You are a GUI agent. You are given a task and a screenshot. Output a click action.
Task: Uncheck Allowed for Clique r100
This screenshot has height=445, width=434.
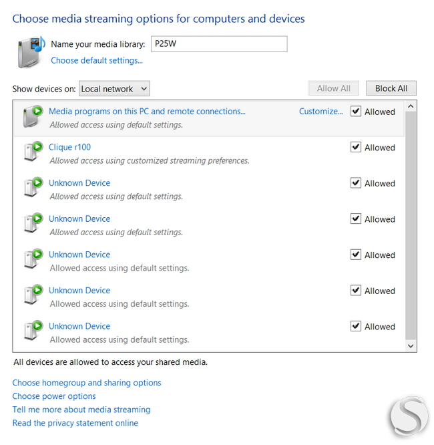click(356, 147)
